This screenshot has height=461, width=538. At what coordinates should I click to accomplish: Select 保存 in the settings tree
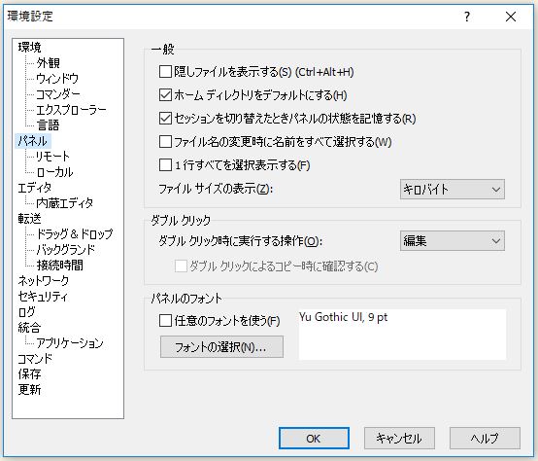coord(29,374)
